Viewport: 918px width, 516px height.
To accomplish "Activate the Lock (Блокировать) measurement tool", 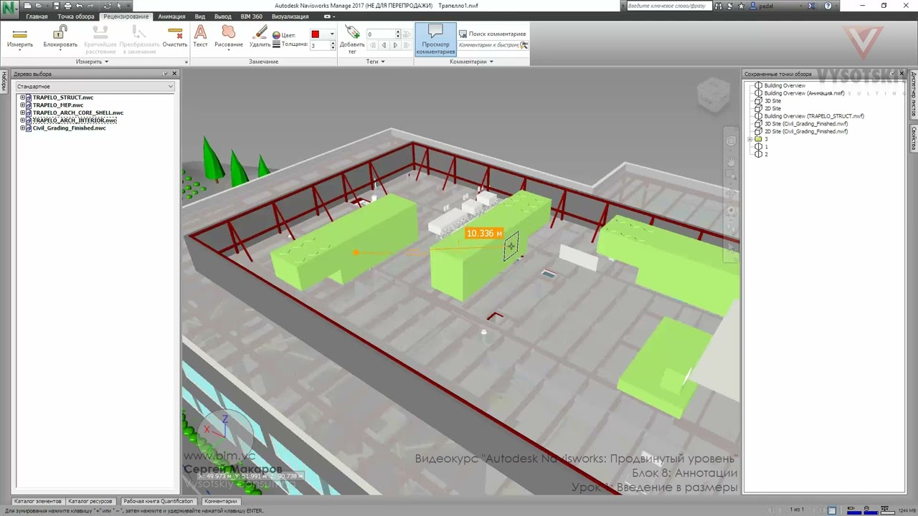I will point(60,37).
